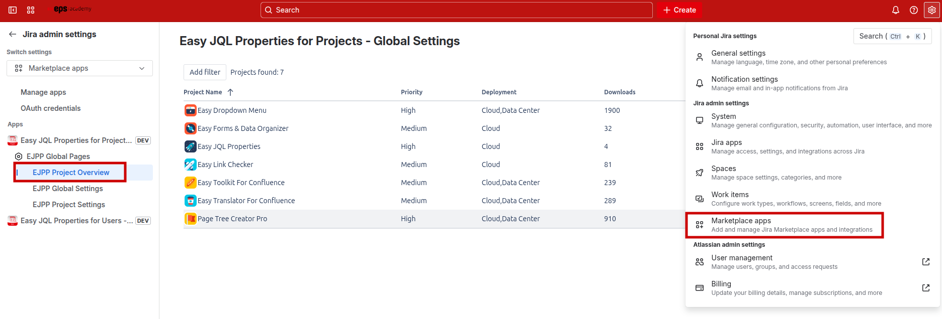Go back with the Jira admin settings arrow
Viewport: 942px width, 319px height.
13,34
